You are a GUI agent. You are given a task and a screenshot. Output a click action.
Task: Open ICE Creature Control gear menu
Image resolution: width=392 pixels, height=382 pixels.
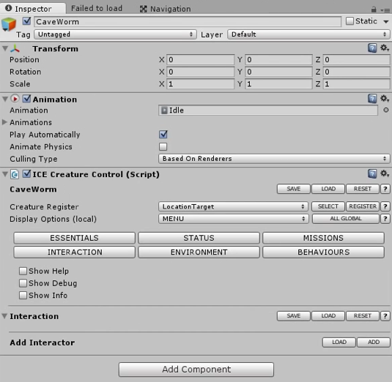pos(385,173)
